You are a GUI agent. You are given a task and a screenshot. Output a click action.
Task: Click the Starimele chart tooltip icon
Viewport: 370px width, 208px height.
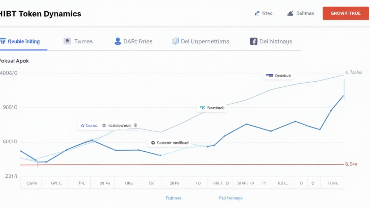click(x=202, y=108)
